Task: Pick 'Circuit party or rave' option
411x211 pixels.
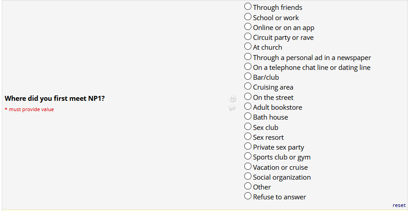Action: (x=248, y=37)
